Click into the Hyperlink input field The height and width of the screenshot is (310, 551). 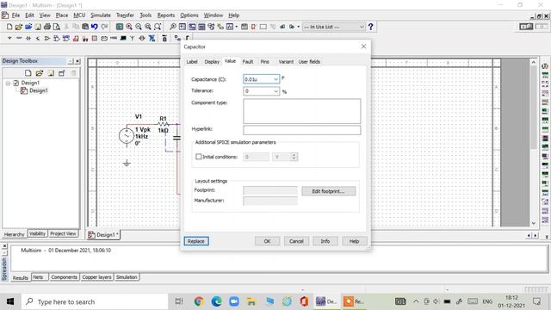tap(302, 130)
